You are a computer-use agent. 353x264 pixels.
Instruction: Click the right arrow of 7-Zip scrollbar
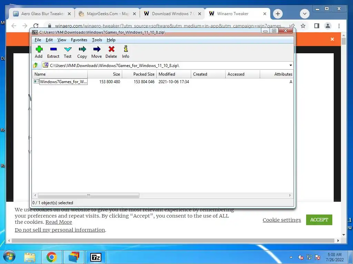[x=290, y=195]
